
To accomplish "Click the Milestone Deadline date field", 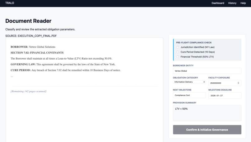I will tap(225, 95).
